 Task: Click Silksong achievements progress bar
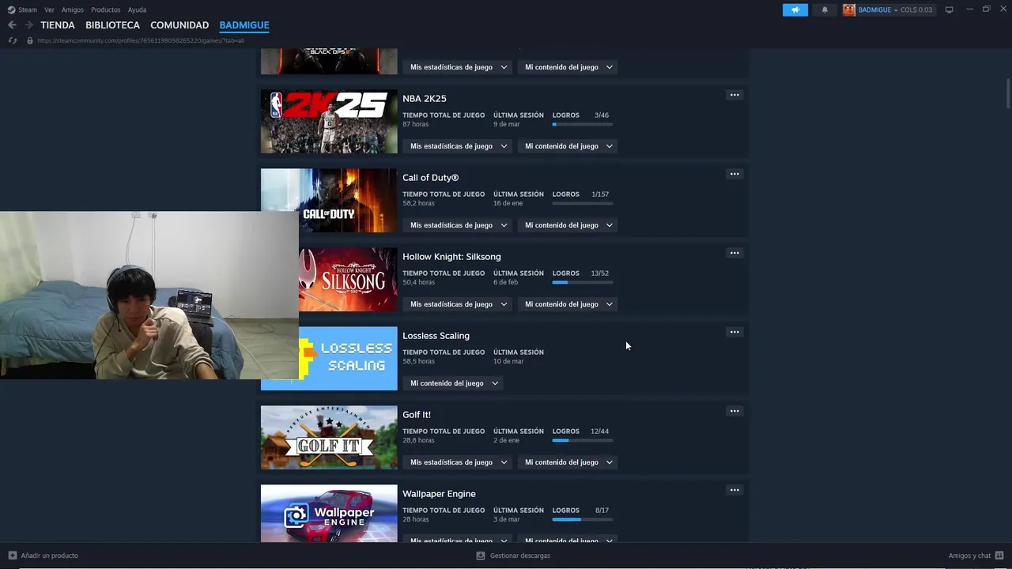coord(583,282)
